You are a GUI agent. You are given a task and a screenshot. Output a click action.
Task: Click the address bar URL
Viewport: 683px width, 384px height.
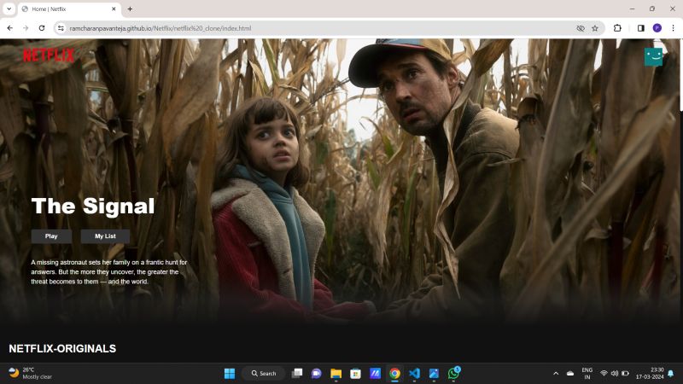[161, 28]
